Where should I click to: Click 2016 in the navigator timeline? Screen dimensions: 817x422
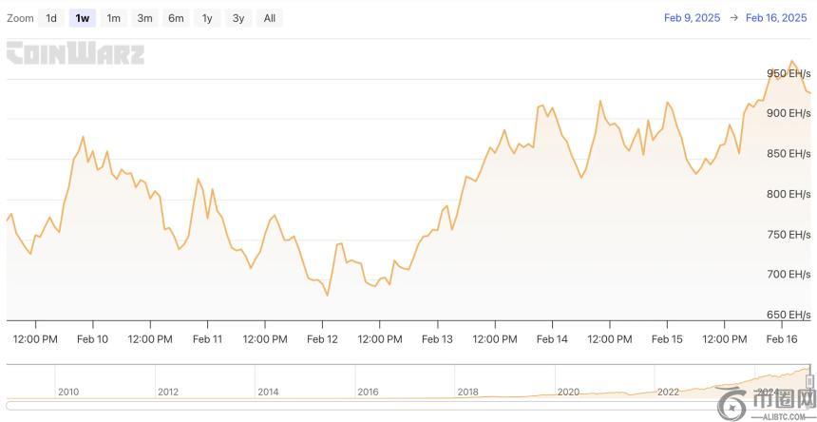pyautogui.click(x=368, y=392)
